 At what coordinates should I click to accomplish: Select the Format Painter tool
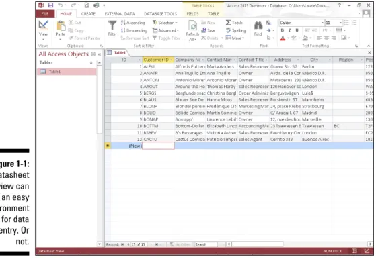click(x=84, y=38)
